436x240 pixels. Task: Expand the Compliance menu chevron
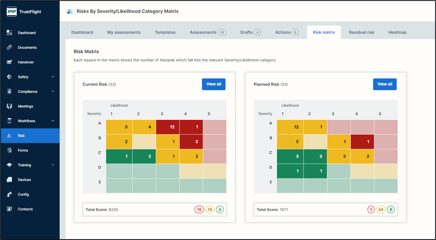coord(53,91)
